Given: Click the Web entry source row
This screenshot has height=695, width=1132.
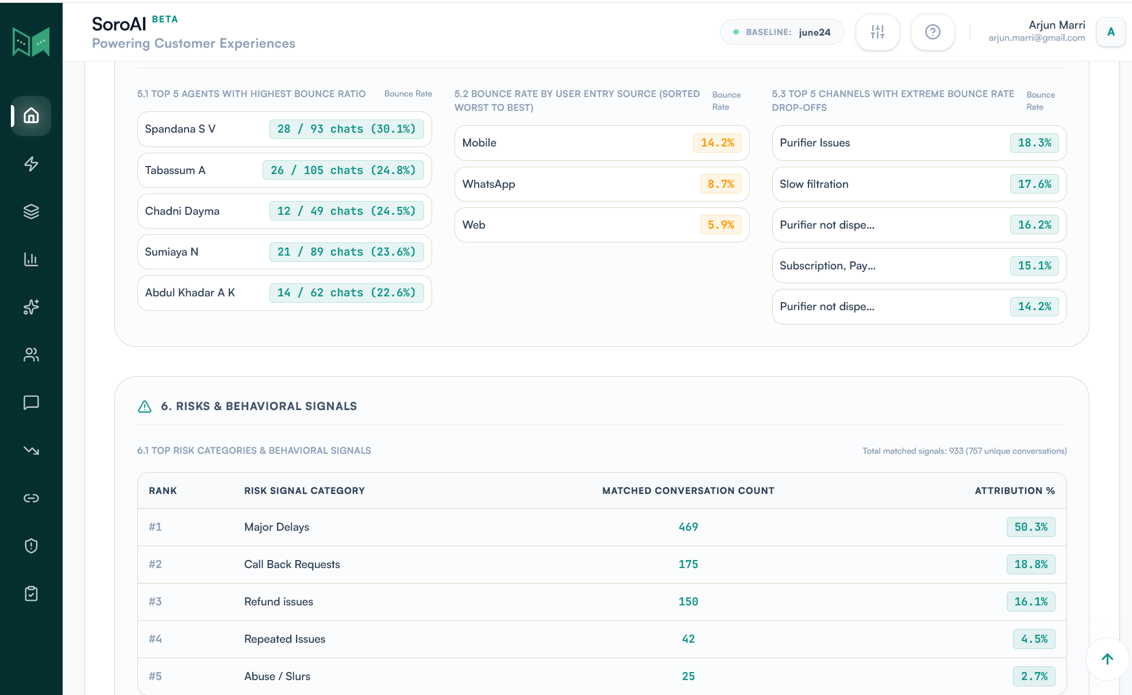Looking at the screenshot, I should pyautogui.click(x=602, y=225).
